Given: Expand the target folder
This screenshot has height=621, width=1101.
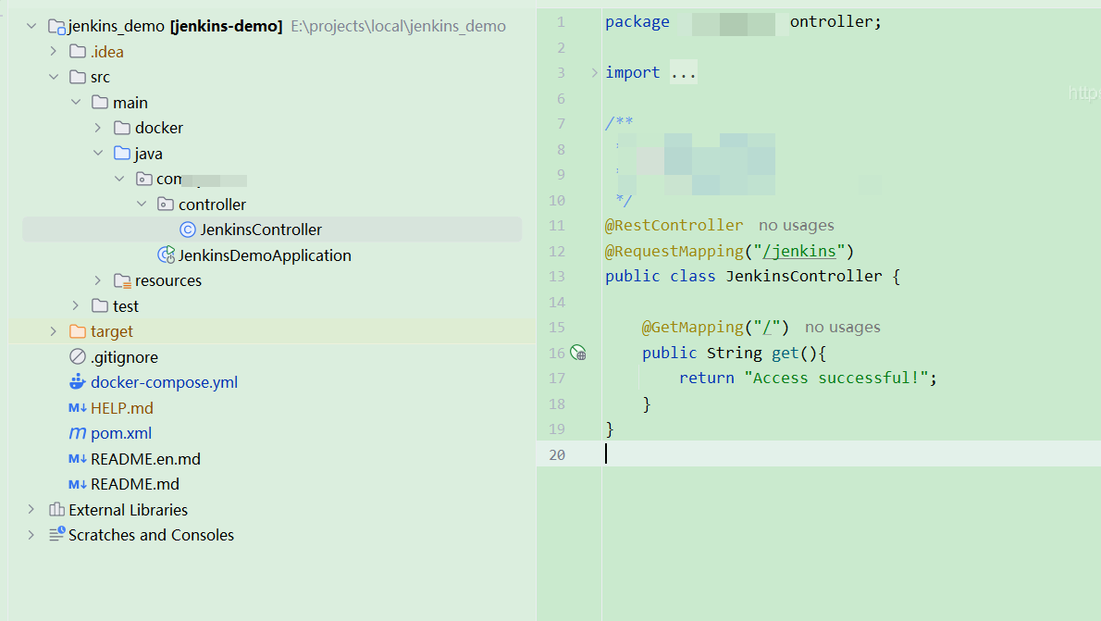Looking at the screenshot, I should tap(54, 331).
